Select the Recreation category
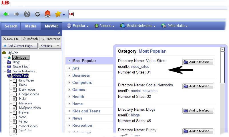 (89, 126)
